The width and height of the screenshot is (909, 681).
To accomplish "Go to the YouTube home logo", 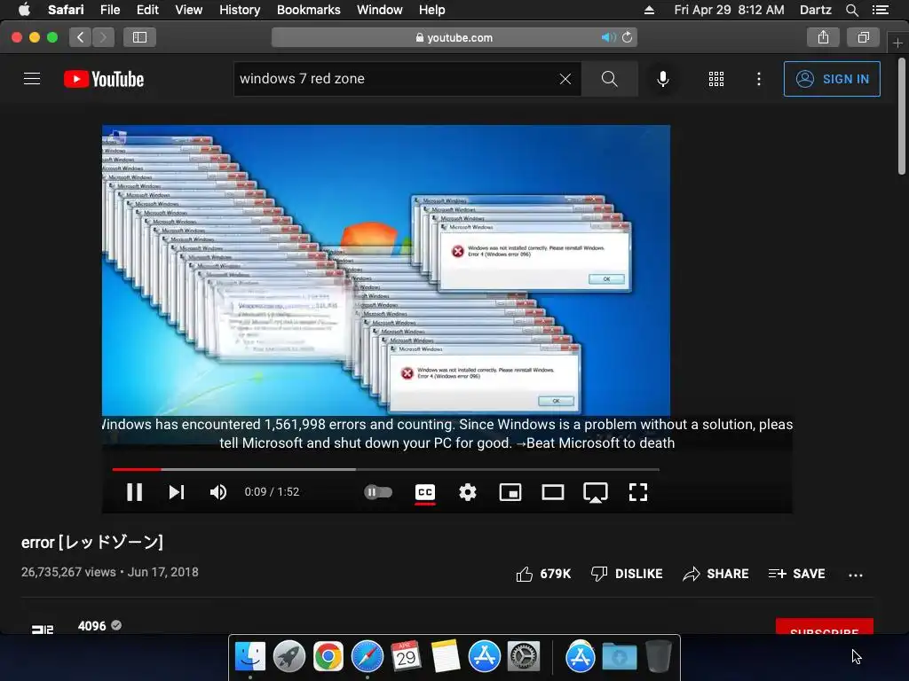I will [x=104, y=79].
